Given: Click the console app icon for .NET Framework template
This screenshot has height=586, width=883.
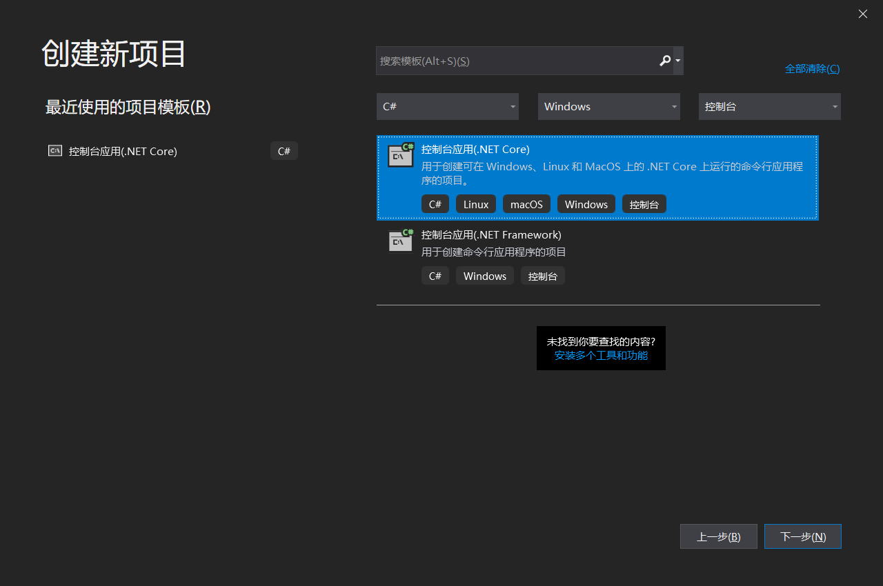Looking at the screenshot, I should (x=400, y=241).
